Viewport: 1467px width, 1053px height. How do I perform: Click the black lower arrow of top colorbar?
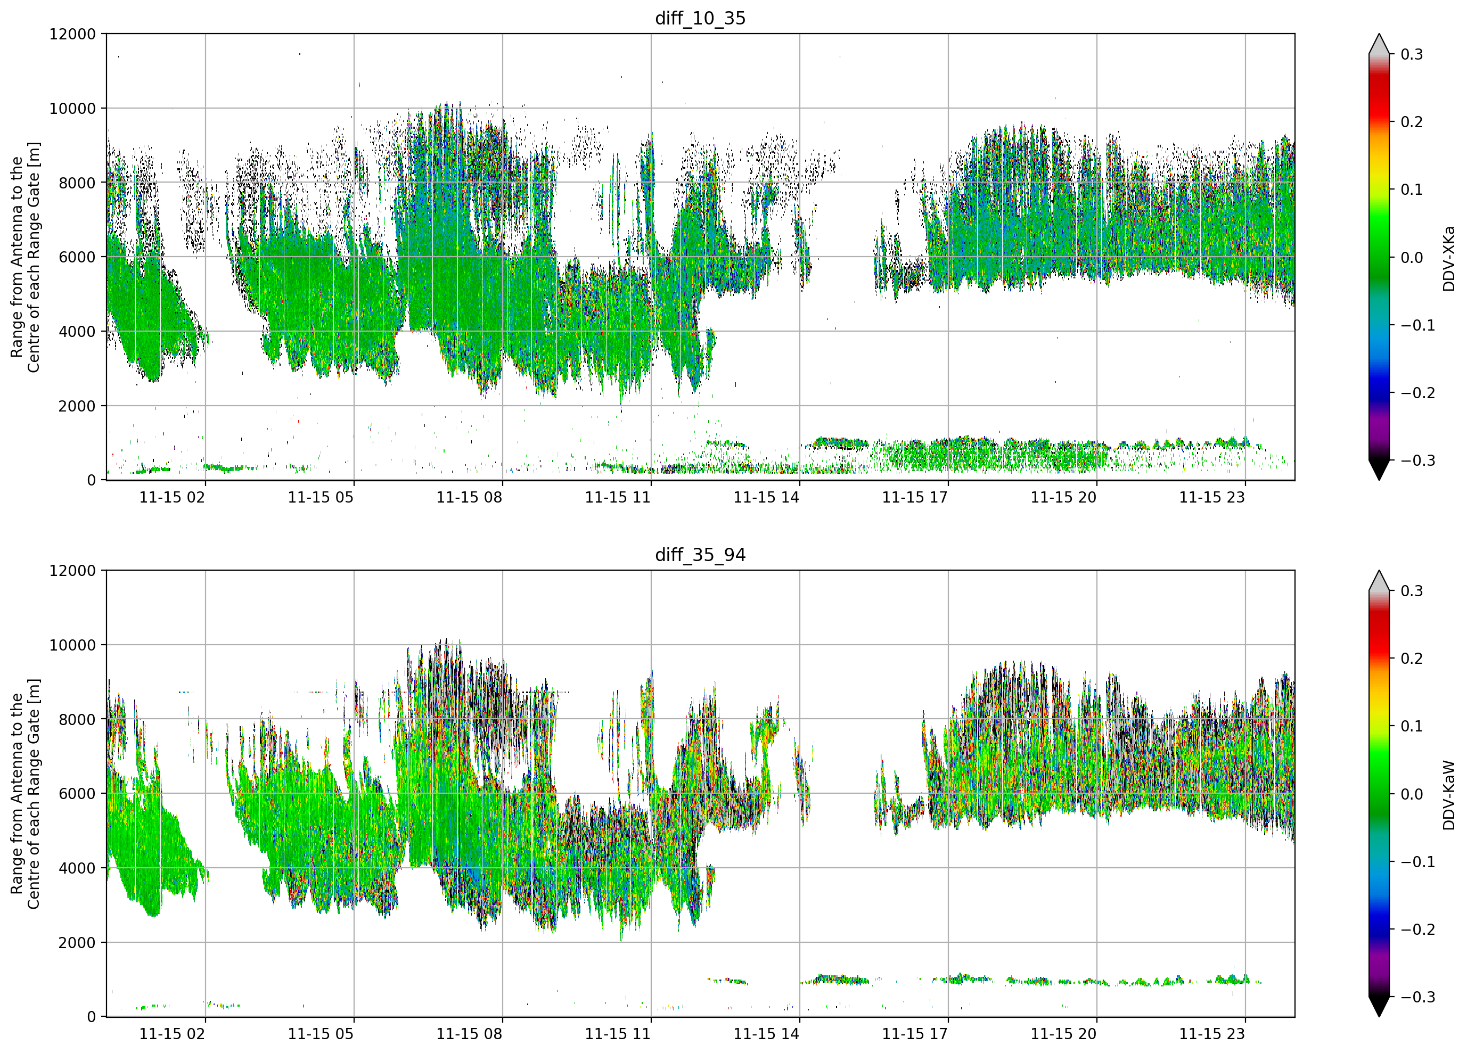pos(1379,470)
